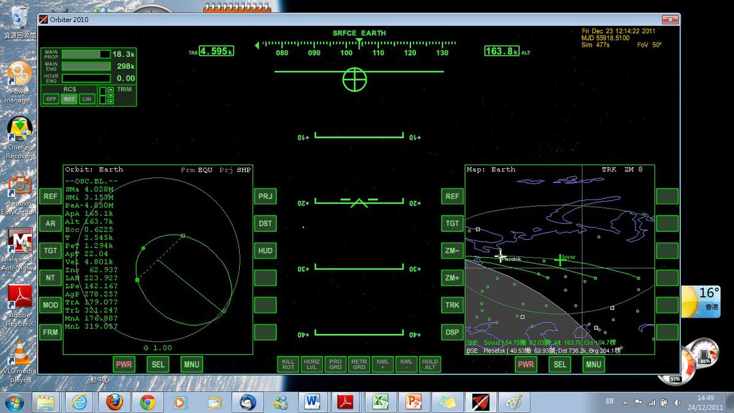The image size is (734, 413).
Task: Click TGT on the right Map MFD
Action: [x=452, y=223]
